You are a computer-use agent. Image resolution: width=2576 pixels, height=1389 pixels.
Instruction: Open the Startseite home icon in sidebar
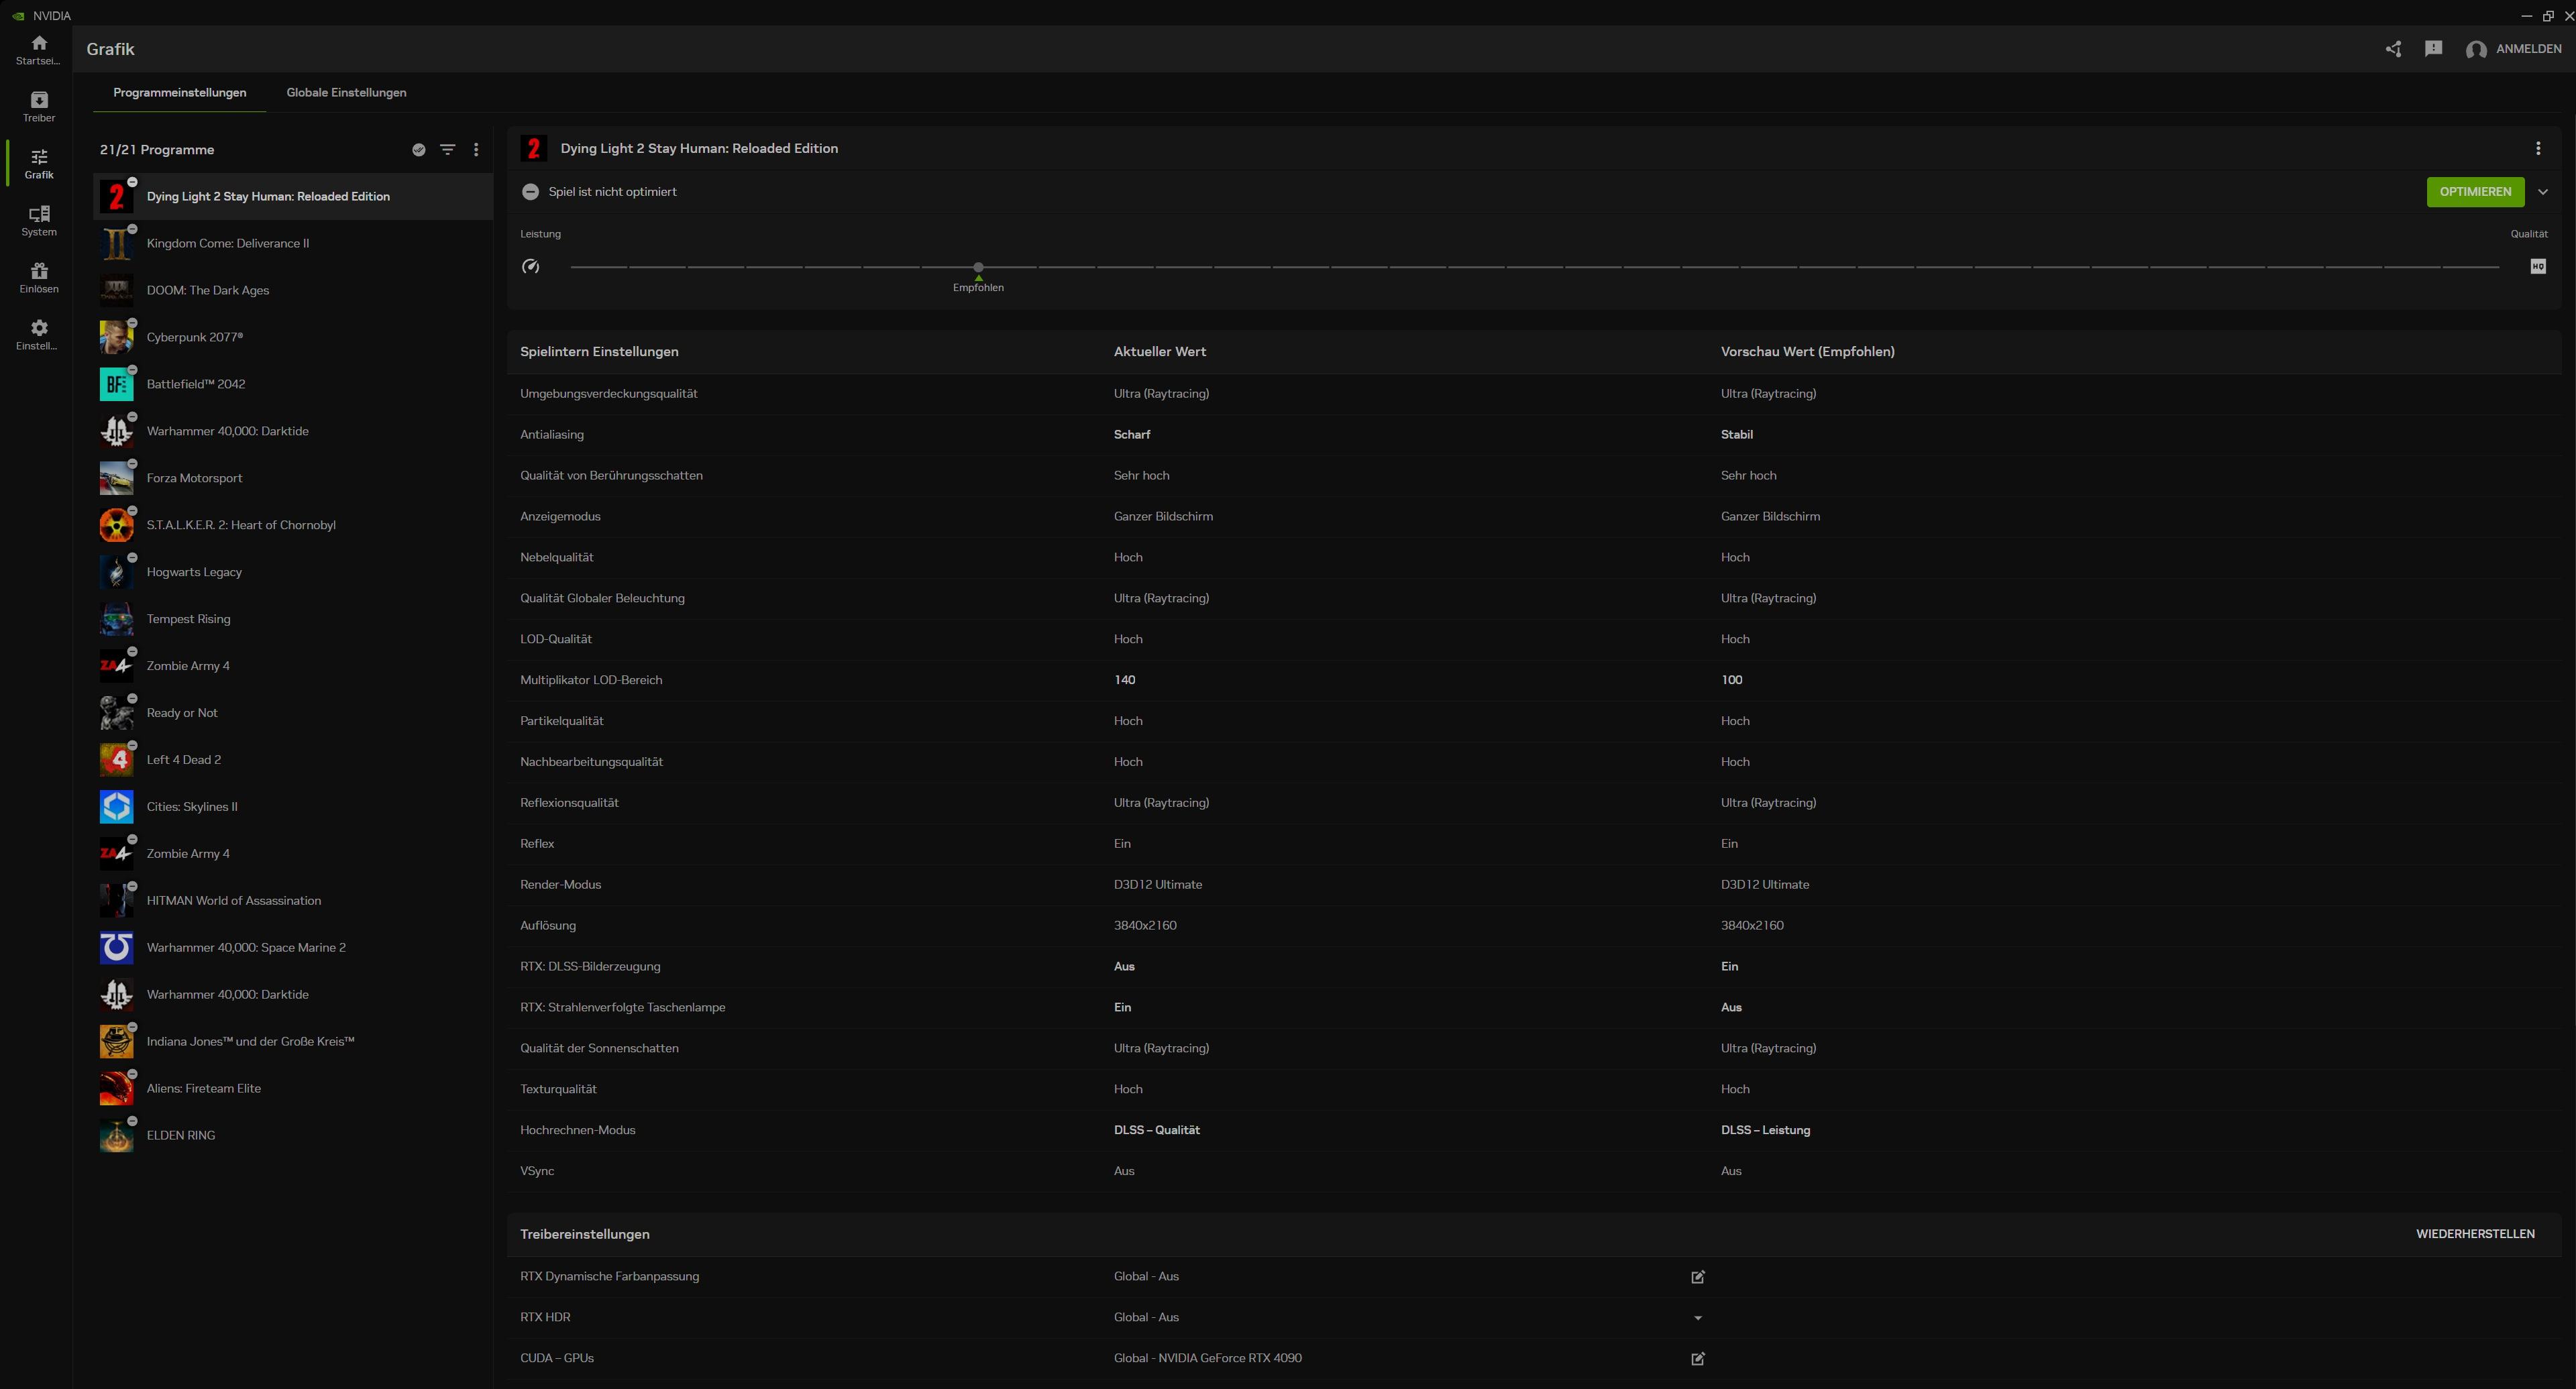(39, 43)
